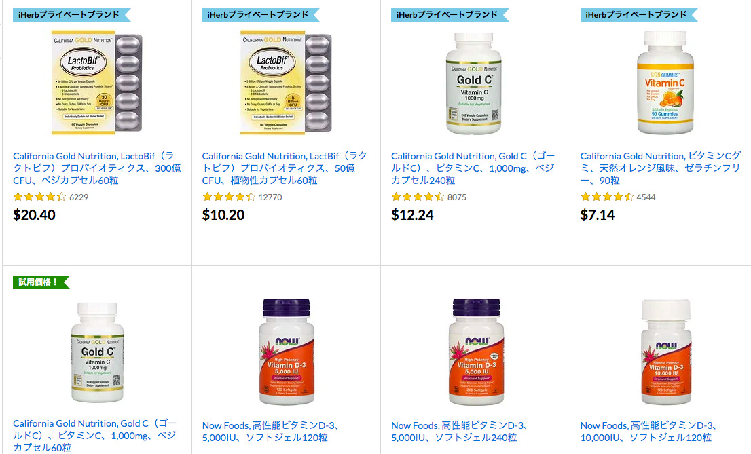The image size is (751, 454).
Task: Open LactBif 50億 CFU product image
Action: click(285, 82)
